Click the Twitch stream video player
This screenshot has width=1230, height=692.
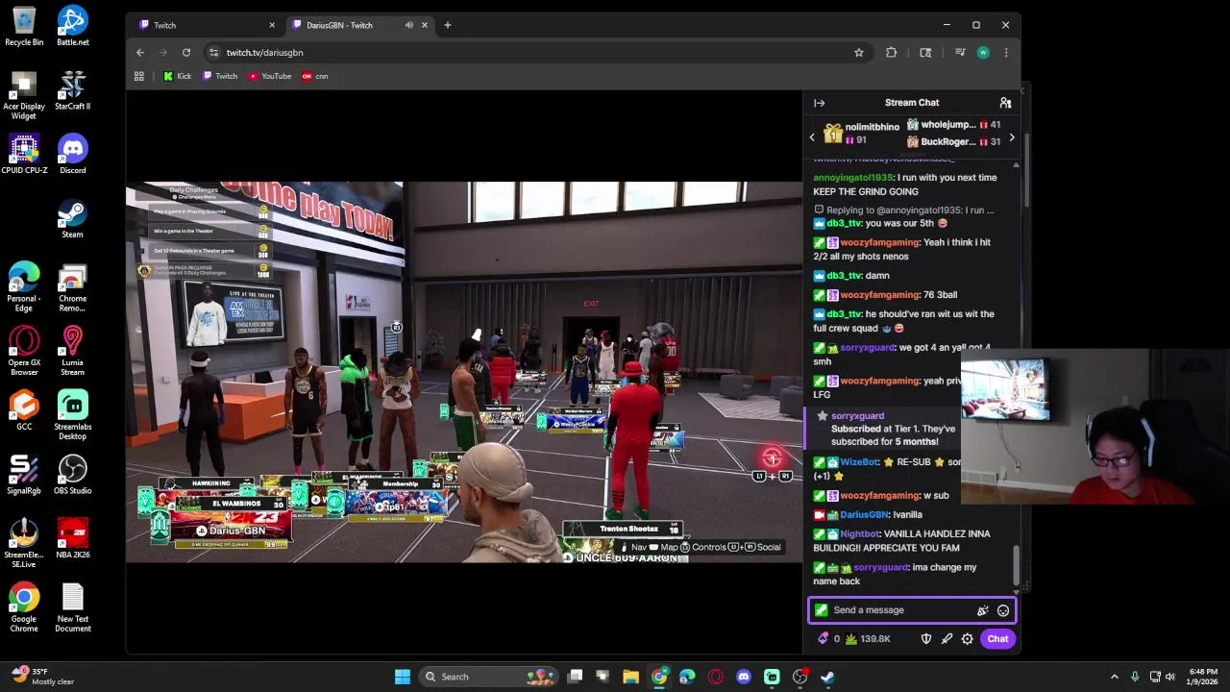point(464,372)
